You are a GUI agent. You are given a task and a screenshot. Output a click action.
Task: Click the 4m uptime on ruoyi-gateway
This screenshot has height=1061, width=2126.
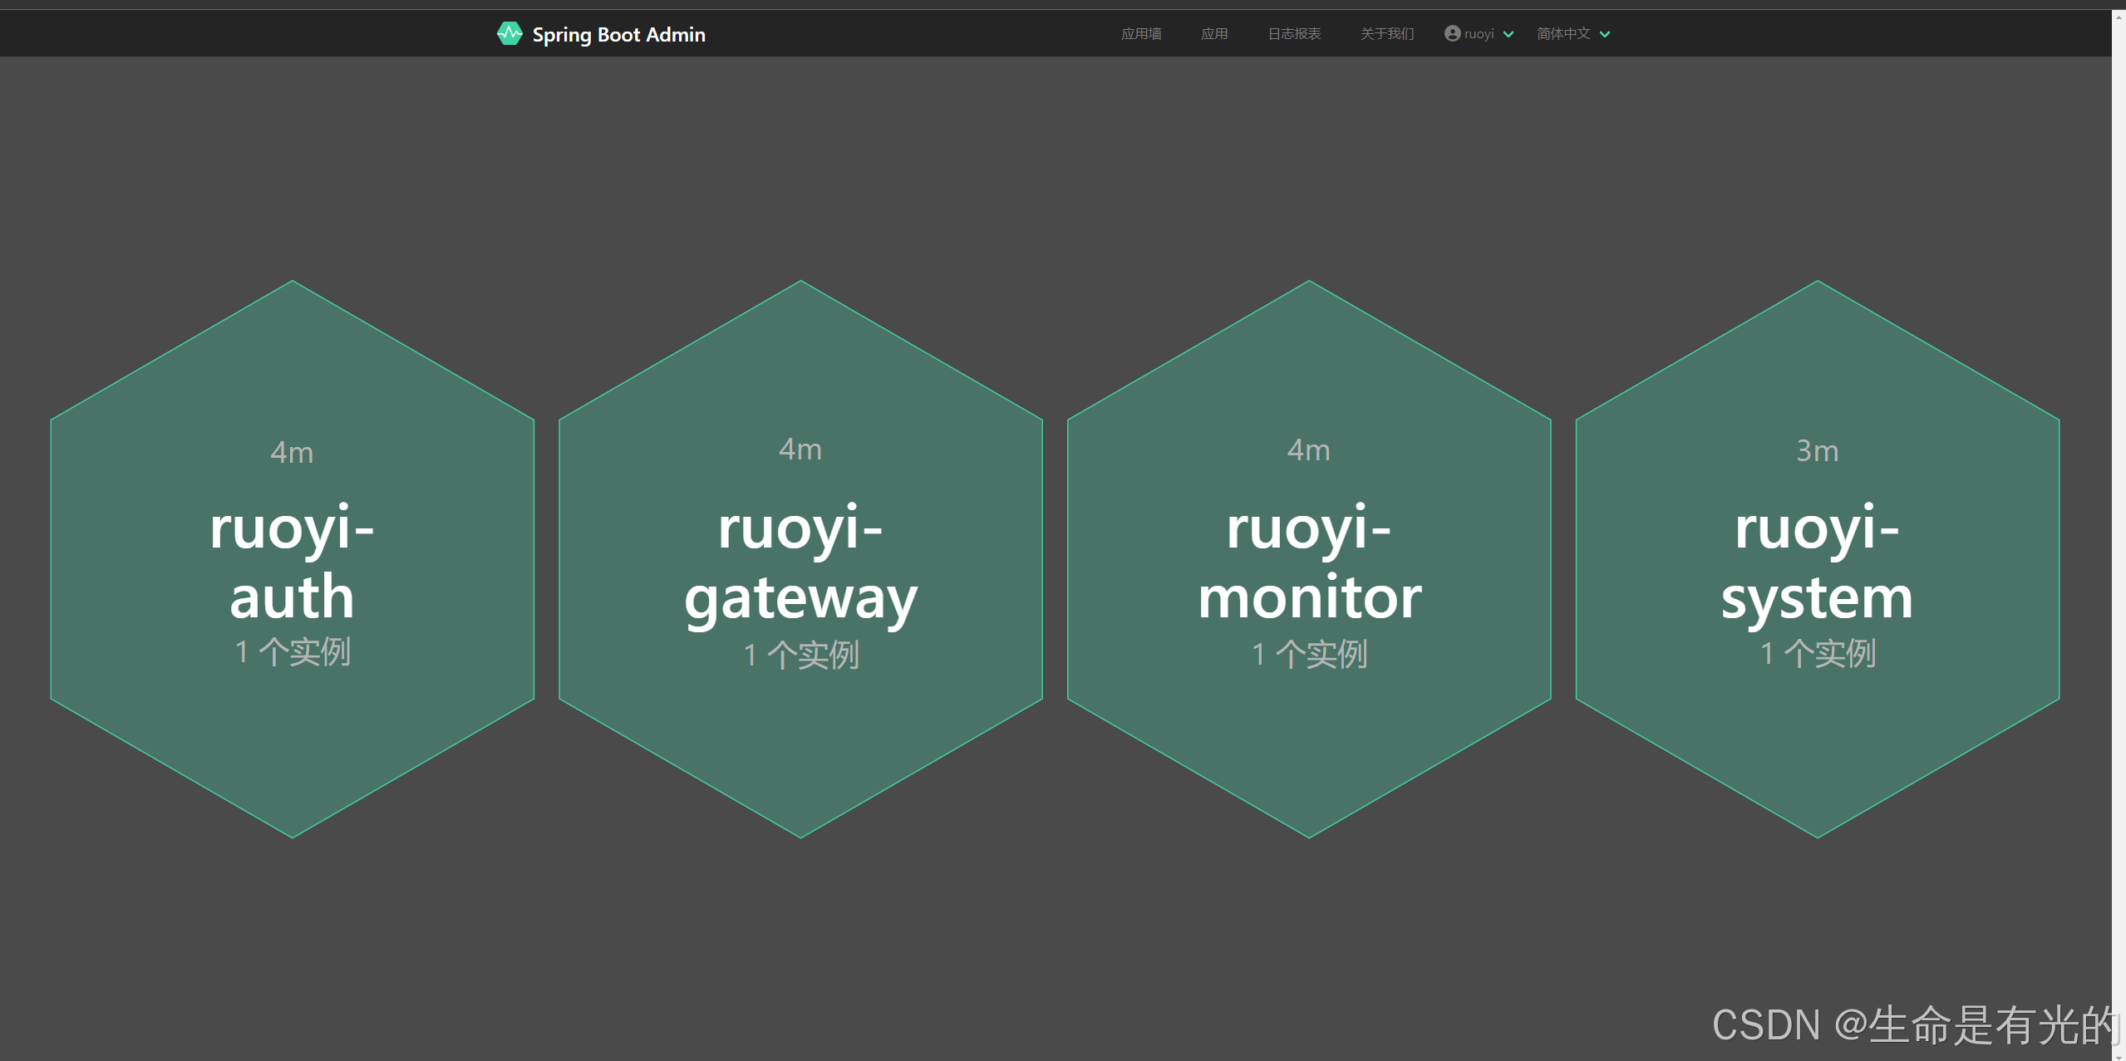[800, 449]
